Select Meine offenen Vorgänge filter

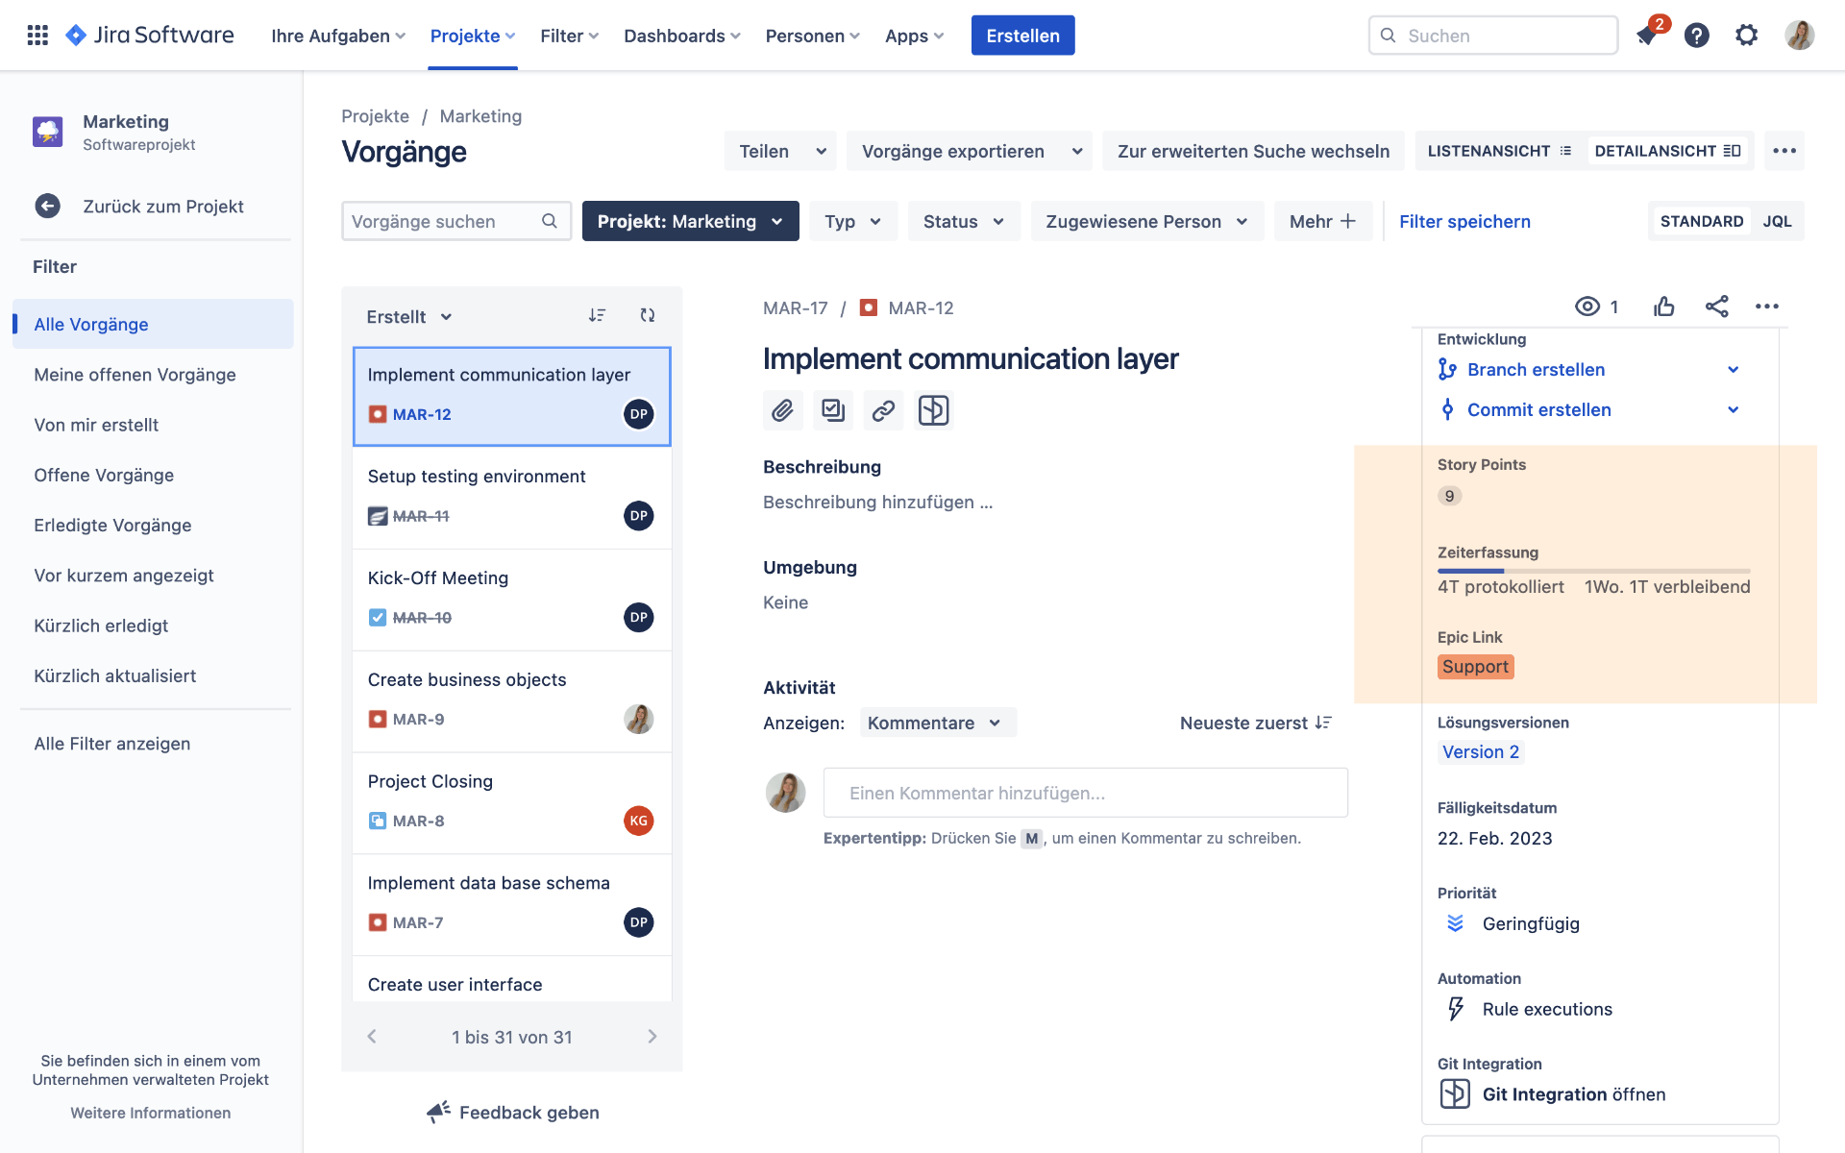[135, 375]
